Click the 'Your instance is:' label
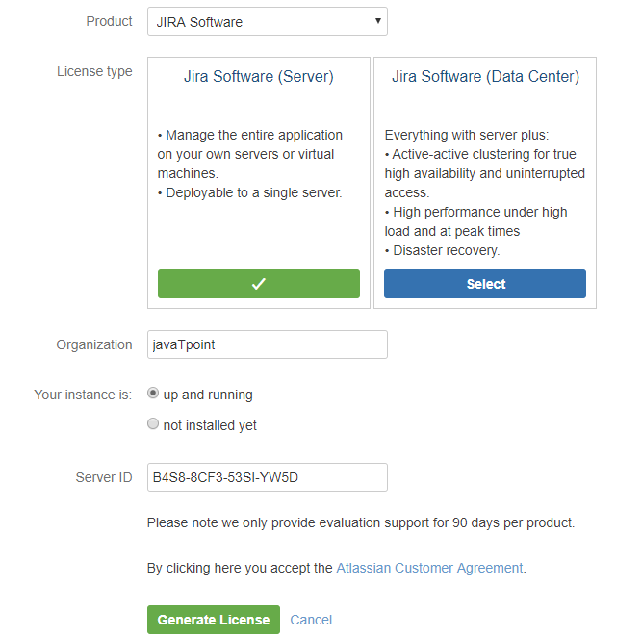Screen dimensions: 642x637 [83, 395]
